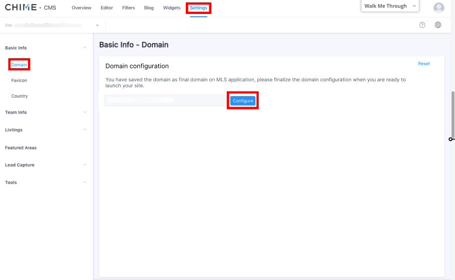Switch to the Widgets tab

(171, 8)
